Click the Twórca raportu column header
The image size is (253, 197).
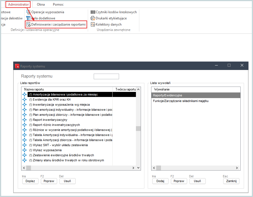point(124,89)
